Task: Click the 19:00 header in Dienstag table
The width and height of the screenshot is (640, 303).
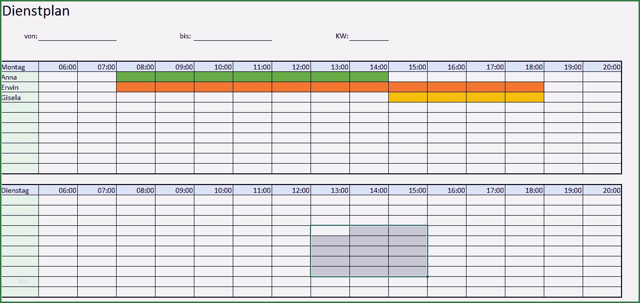Action: click(563, 190)
